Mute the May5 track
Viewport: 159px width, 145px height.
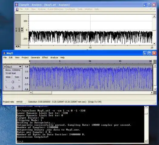click(x=8, y=77)
